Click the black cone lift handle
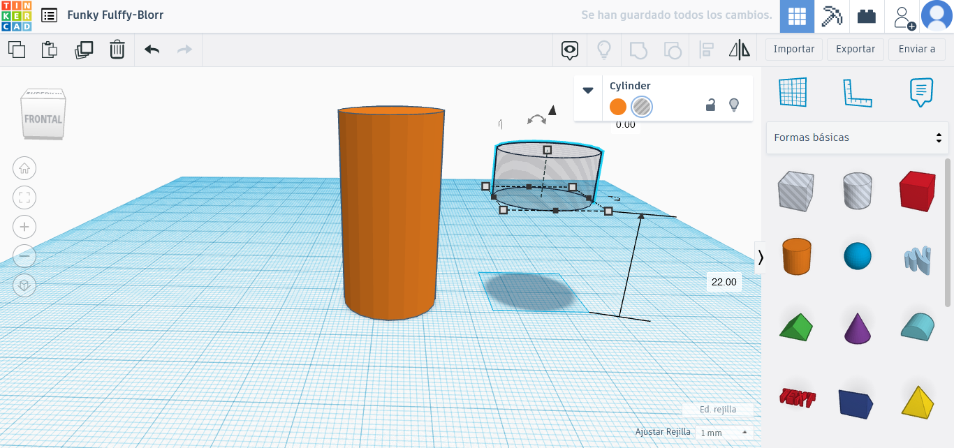The height and width of the screenshot is (448, 954). 552,110
